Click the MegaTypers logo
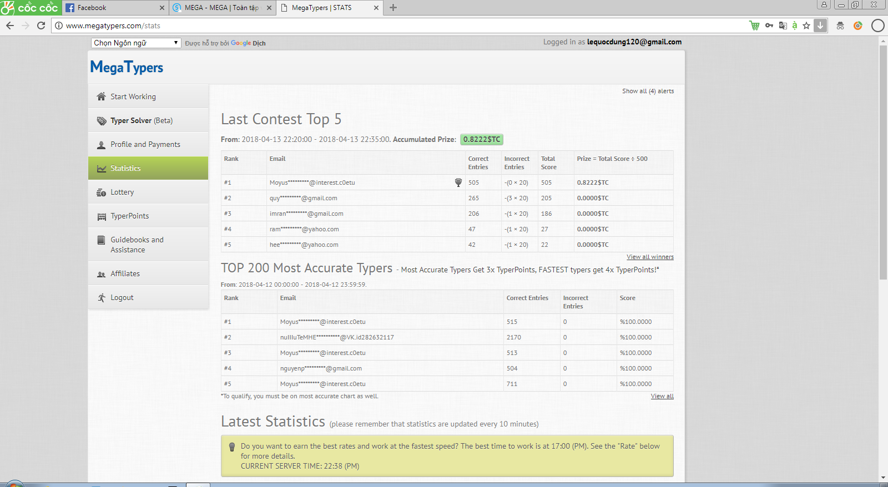This screenshot has height=487, width=888. (x=127, y=68)
